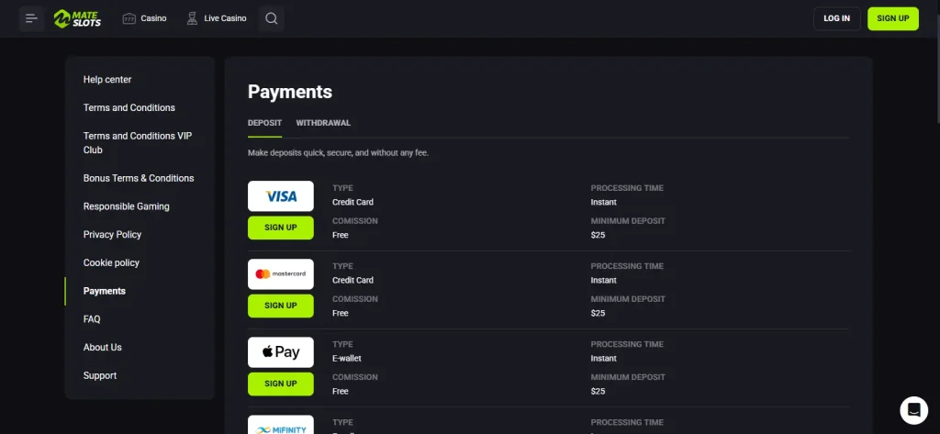940x434 pixels.
Task: Click the MateSlots logo
Action: [77, 18]
